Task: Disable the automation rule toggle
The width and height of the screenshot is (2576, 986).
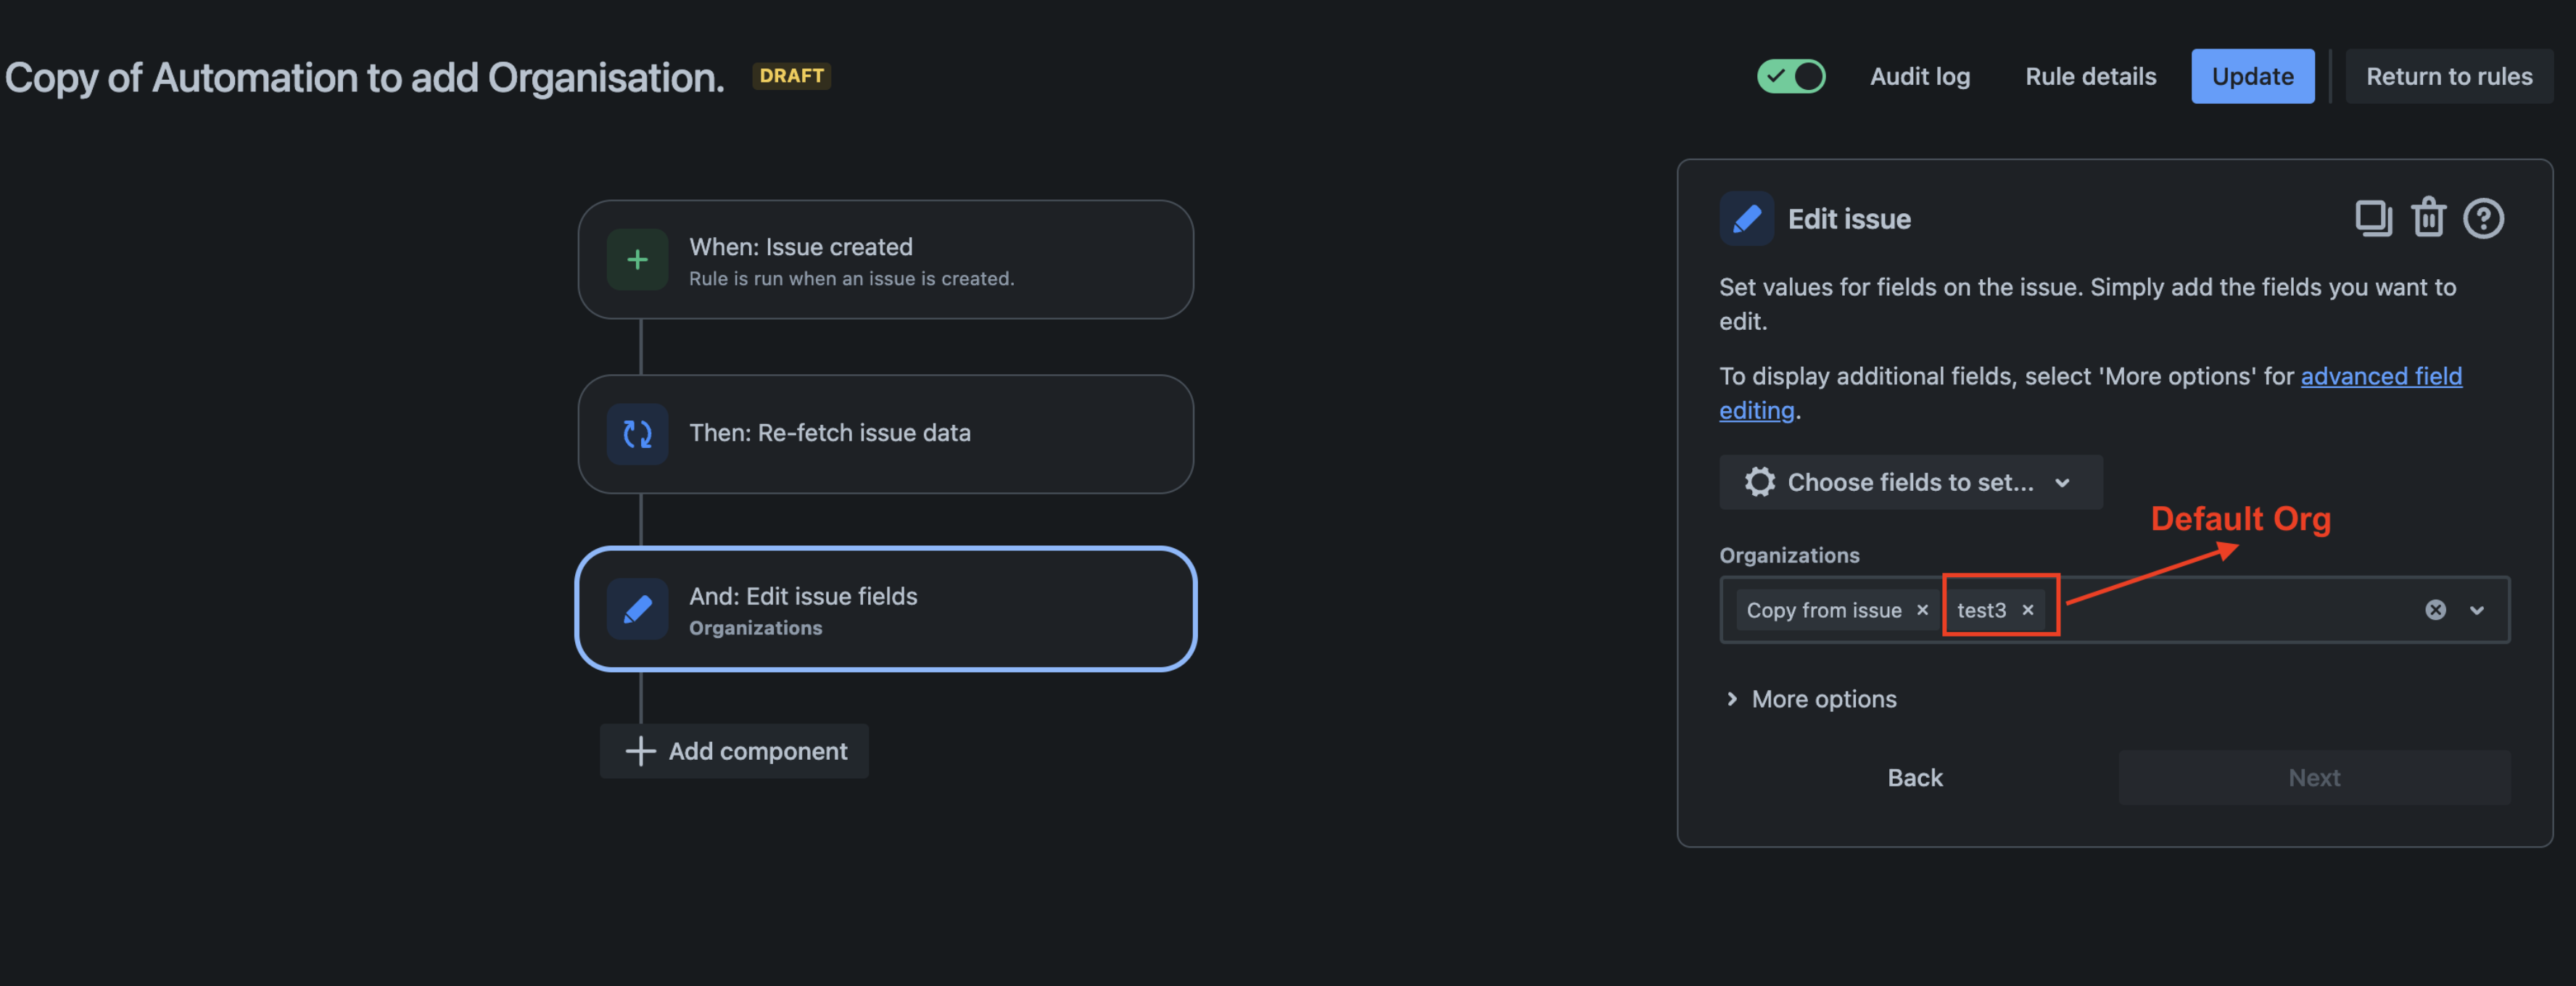Action: pyautogui.click(x=1791, y=75)
